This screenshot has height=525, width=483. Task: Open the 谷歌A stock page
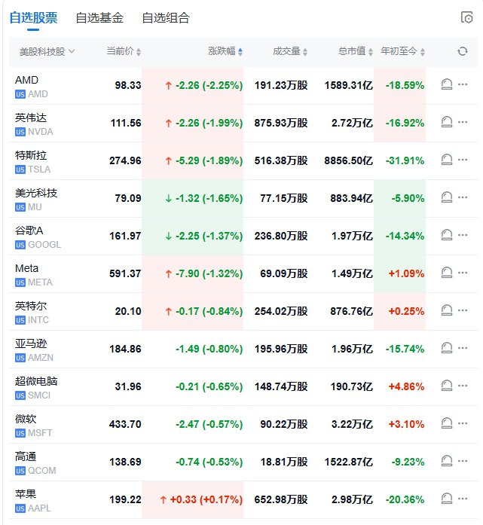(29, 230)
